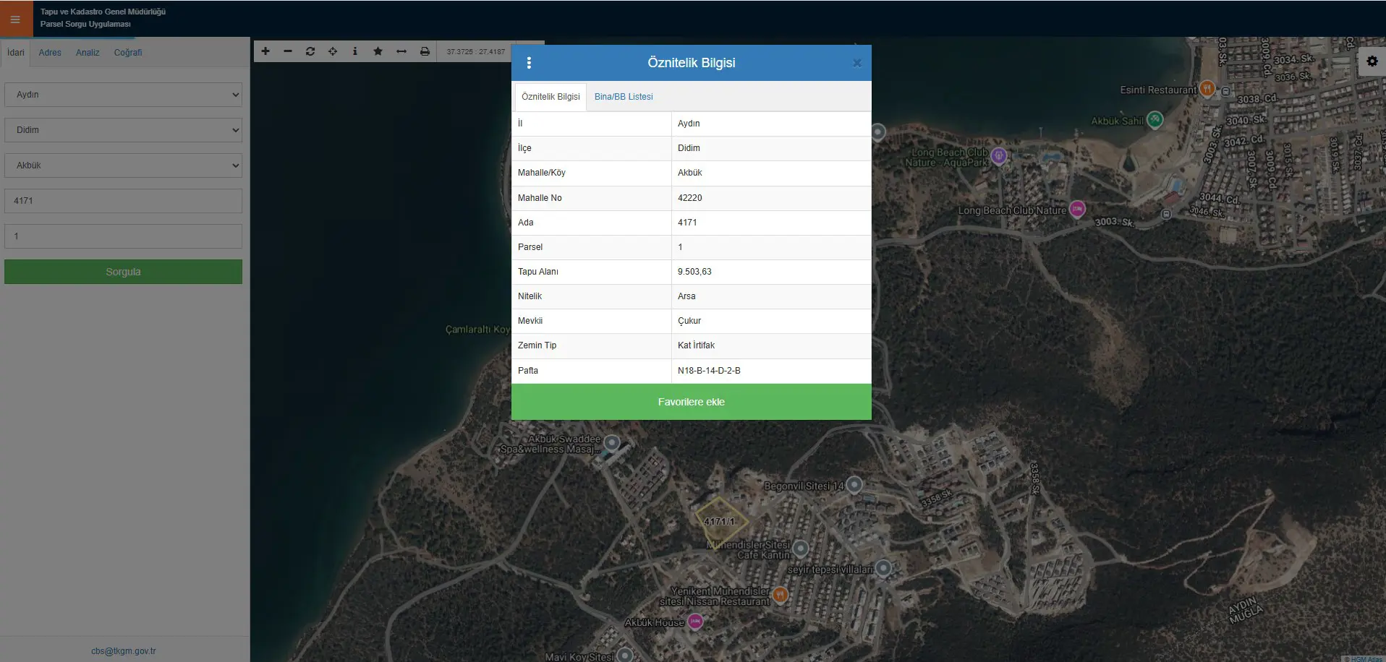Viewport: 1386px width, 662px height.
Task: Refresh the map view
Action: click(x=310, y=51)
